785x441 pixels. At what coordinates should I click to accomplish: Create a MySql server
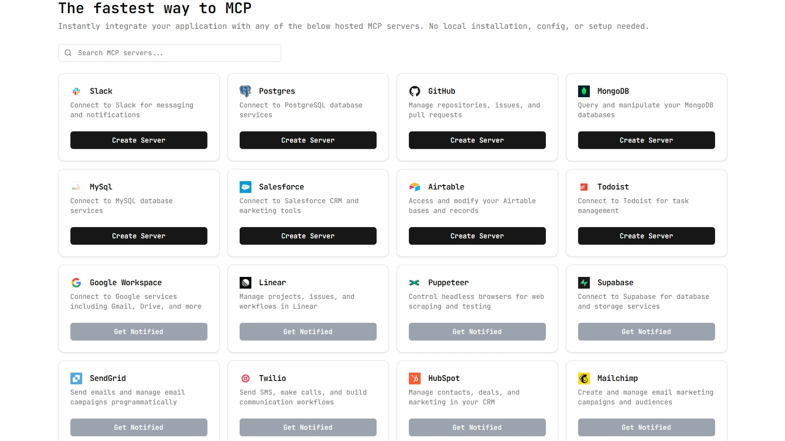click(139, 236)
